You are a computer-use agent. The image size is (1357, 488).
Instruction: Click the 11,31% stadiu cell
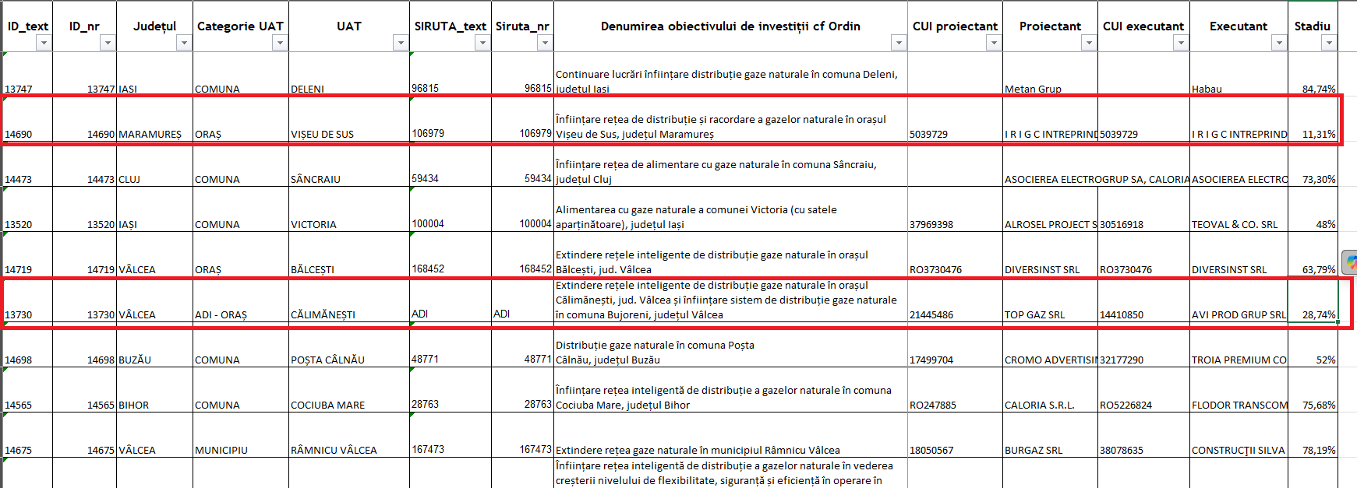1313,119
